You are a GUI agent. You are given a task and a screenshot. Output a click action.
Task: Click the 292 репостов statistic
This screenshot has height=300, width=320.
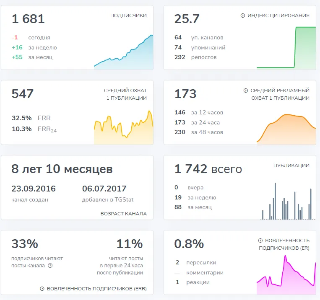pyautogui.click(x=195, y=57)
